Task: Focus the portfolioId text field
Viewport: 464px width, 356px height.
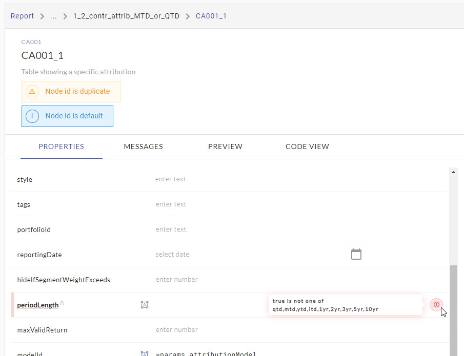Action: point(246,229)
